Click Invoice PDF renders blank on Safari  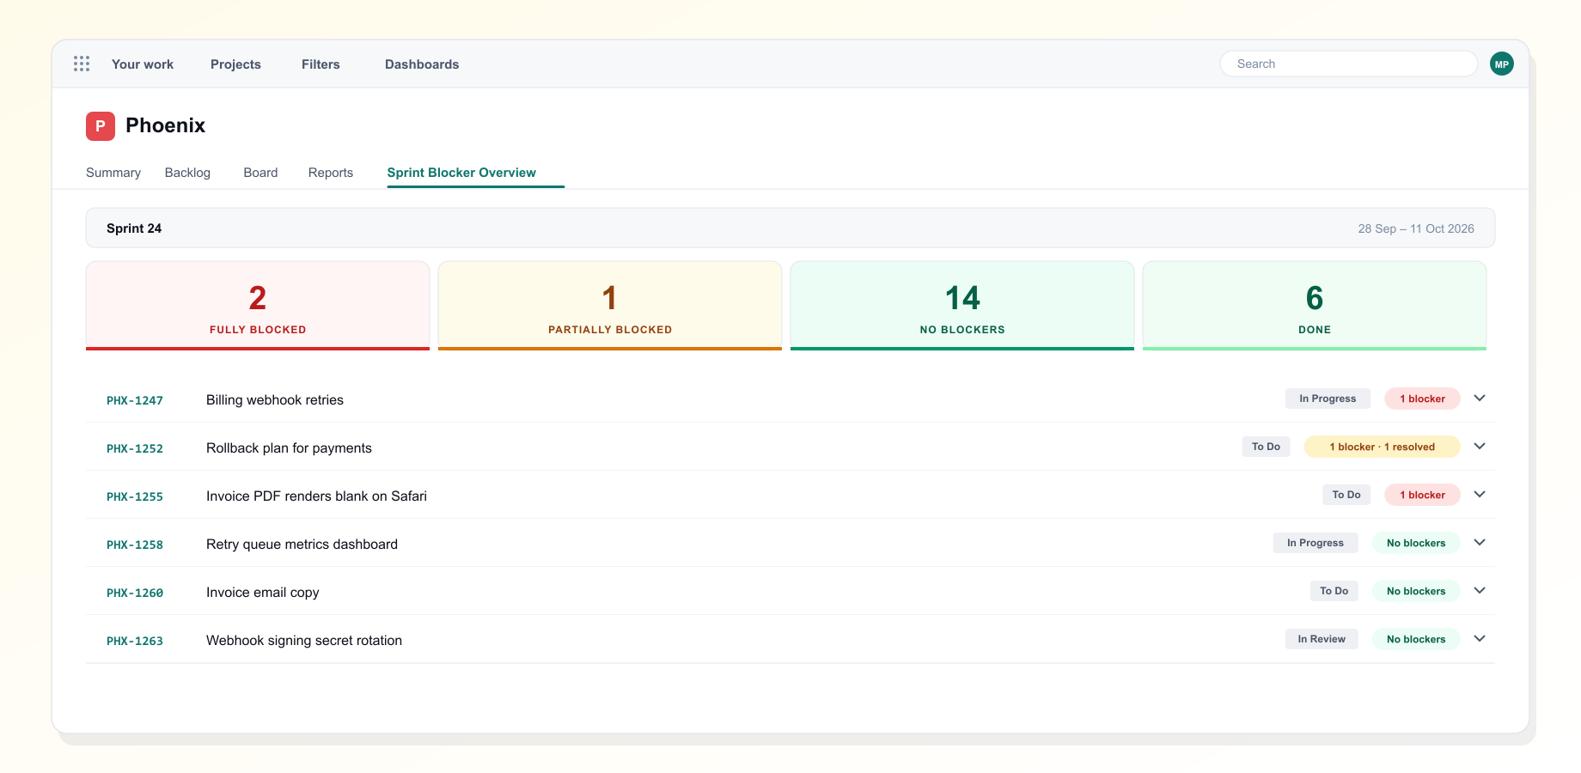(x=316, y=496)
